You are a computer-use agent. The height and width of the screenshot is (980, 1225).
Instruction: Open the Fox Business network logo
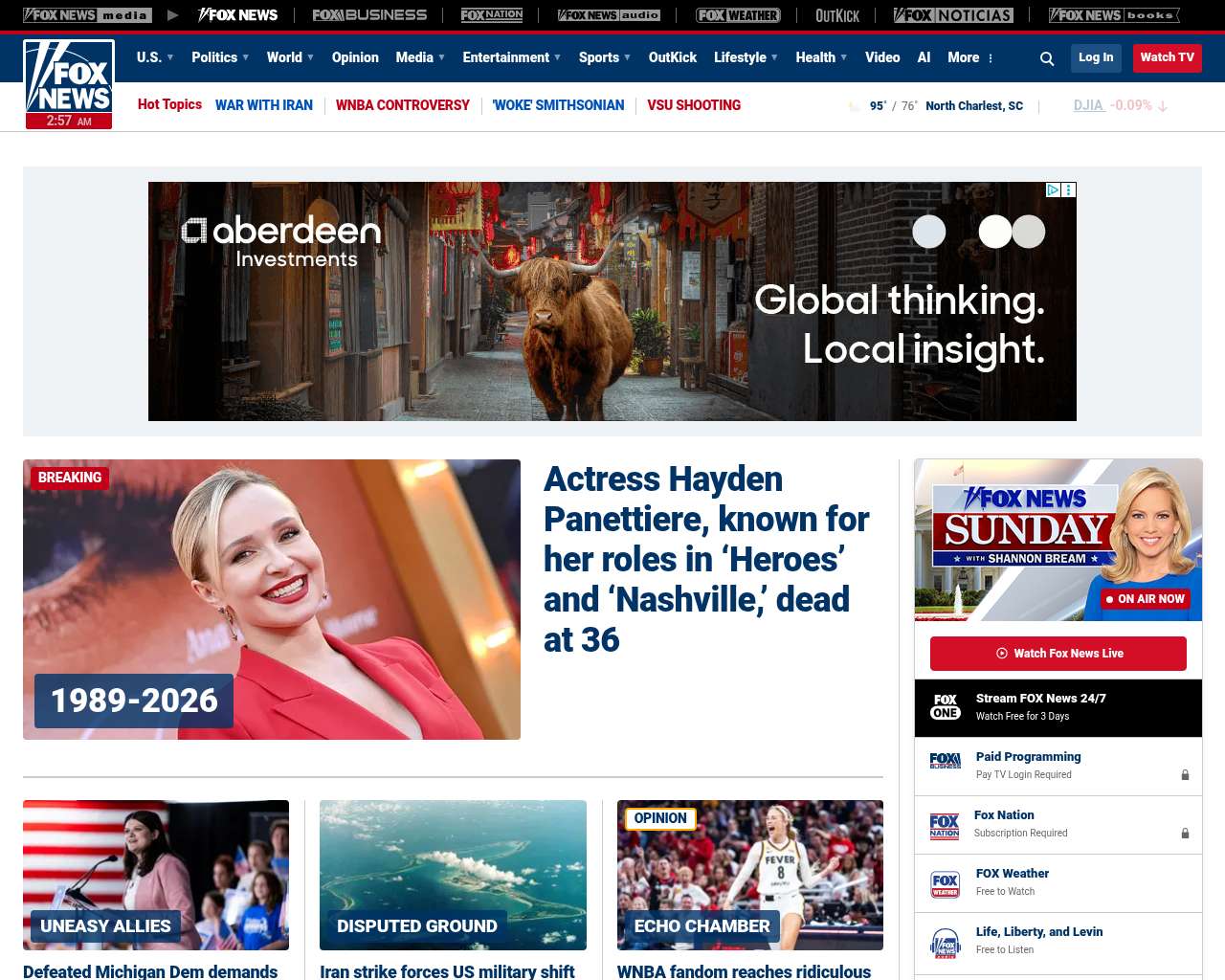(369, 15)
